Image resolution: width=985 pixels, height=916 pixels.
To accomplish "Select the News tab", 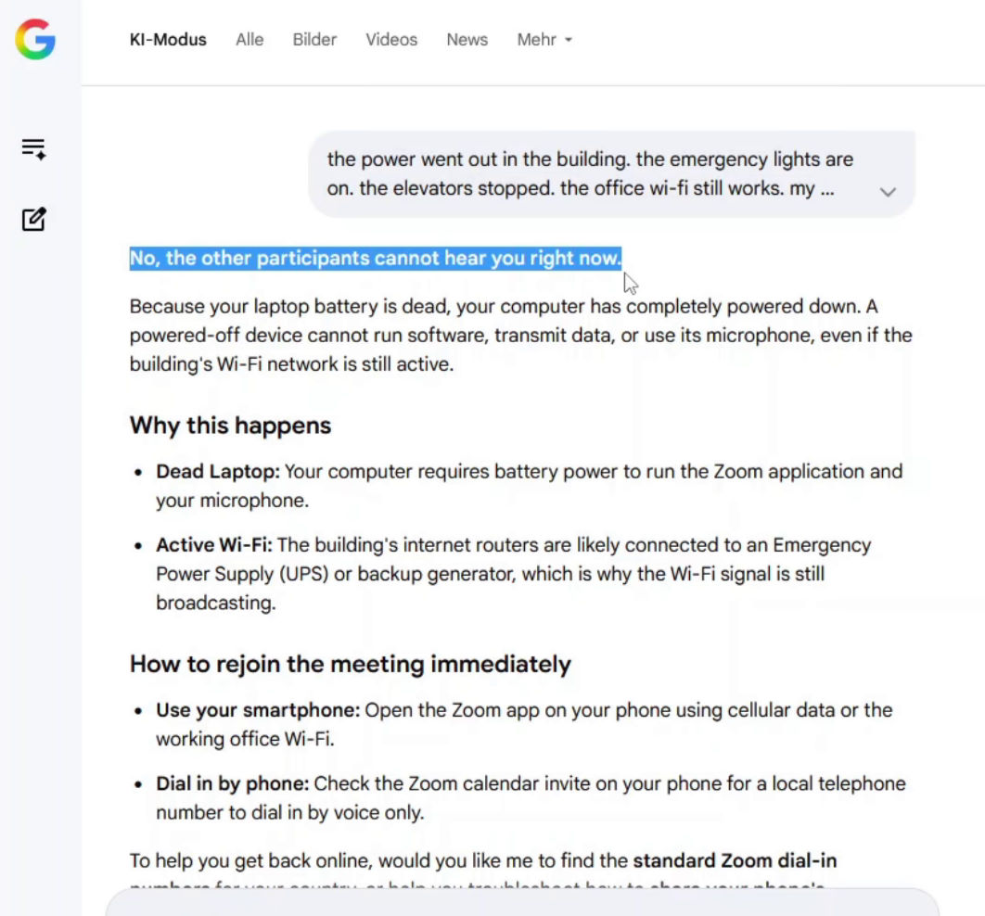I will (467, 40).
